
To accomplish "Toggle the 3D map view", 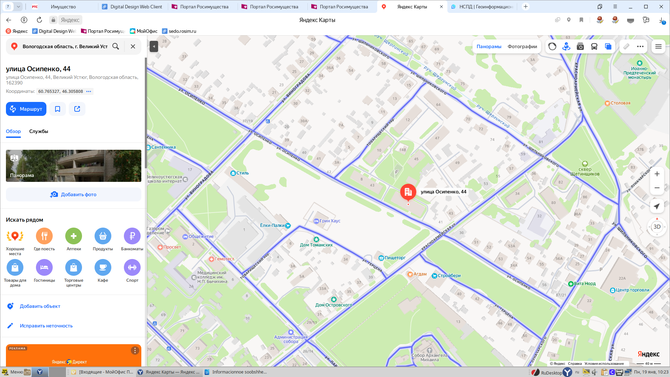I will 657,227.
